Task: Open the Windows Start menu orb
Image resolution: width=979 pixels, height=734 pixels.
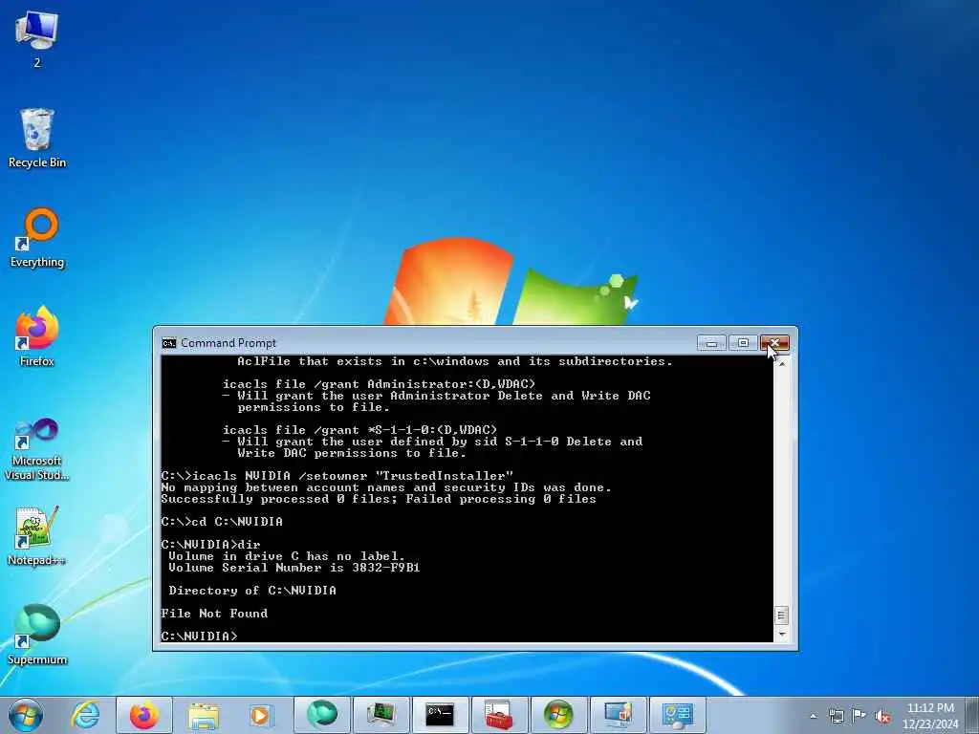Action: 26,715
